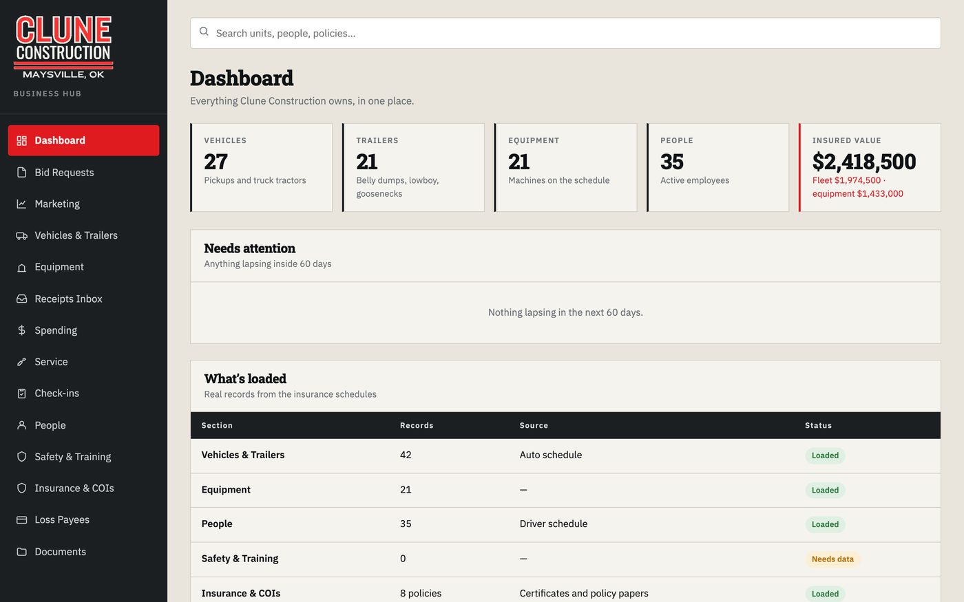
Task: Navigate to Insurance & COIs in sidebar
Action: point(83,488)
